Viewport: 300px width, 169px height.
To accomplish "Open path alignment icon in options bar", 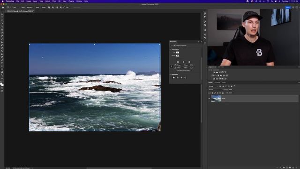I will coord(53,8).
